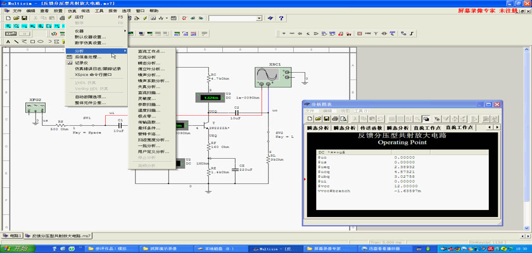Click 默认仪器设置... menu item
This screenshot has width=532, height=253.
(96, 37)
